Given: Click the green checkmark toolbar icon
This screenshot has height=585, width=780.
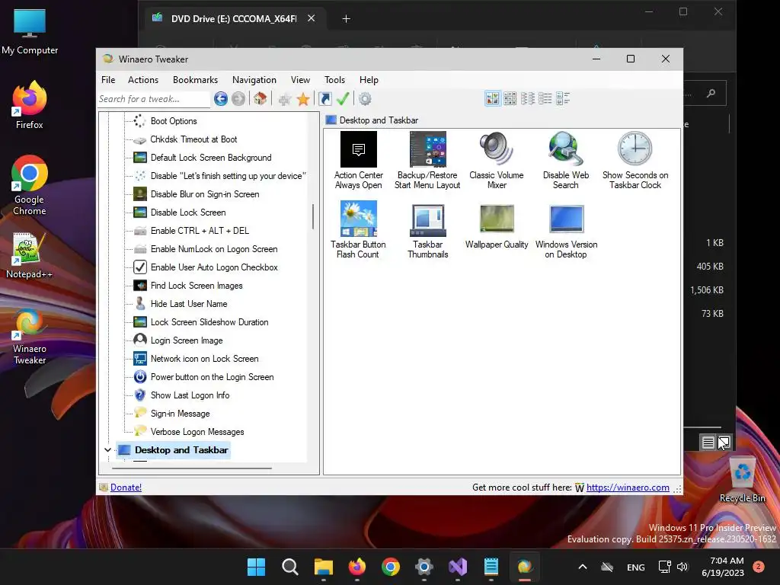Looking at the screenshot, I should coord(343,99).
